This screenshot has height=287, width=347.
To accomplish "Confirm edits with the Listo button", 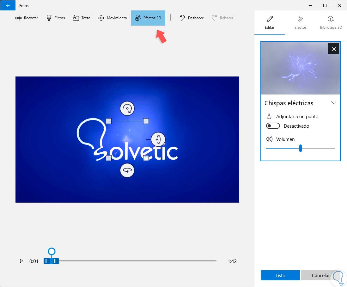I will (280, 276).
